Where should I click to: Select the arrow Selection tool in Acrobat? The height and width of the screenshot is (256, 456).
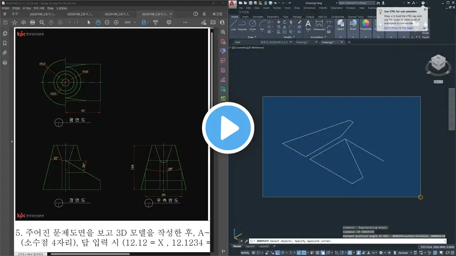[x=89, y=22]
